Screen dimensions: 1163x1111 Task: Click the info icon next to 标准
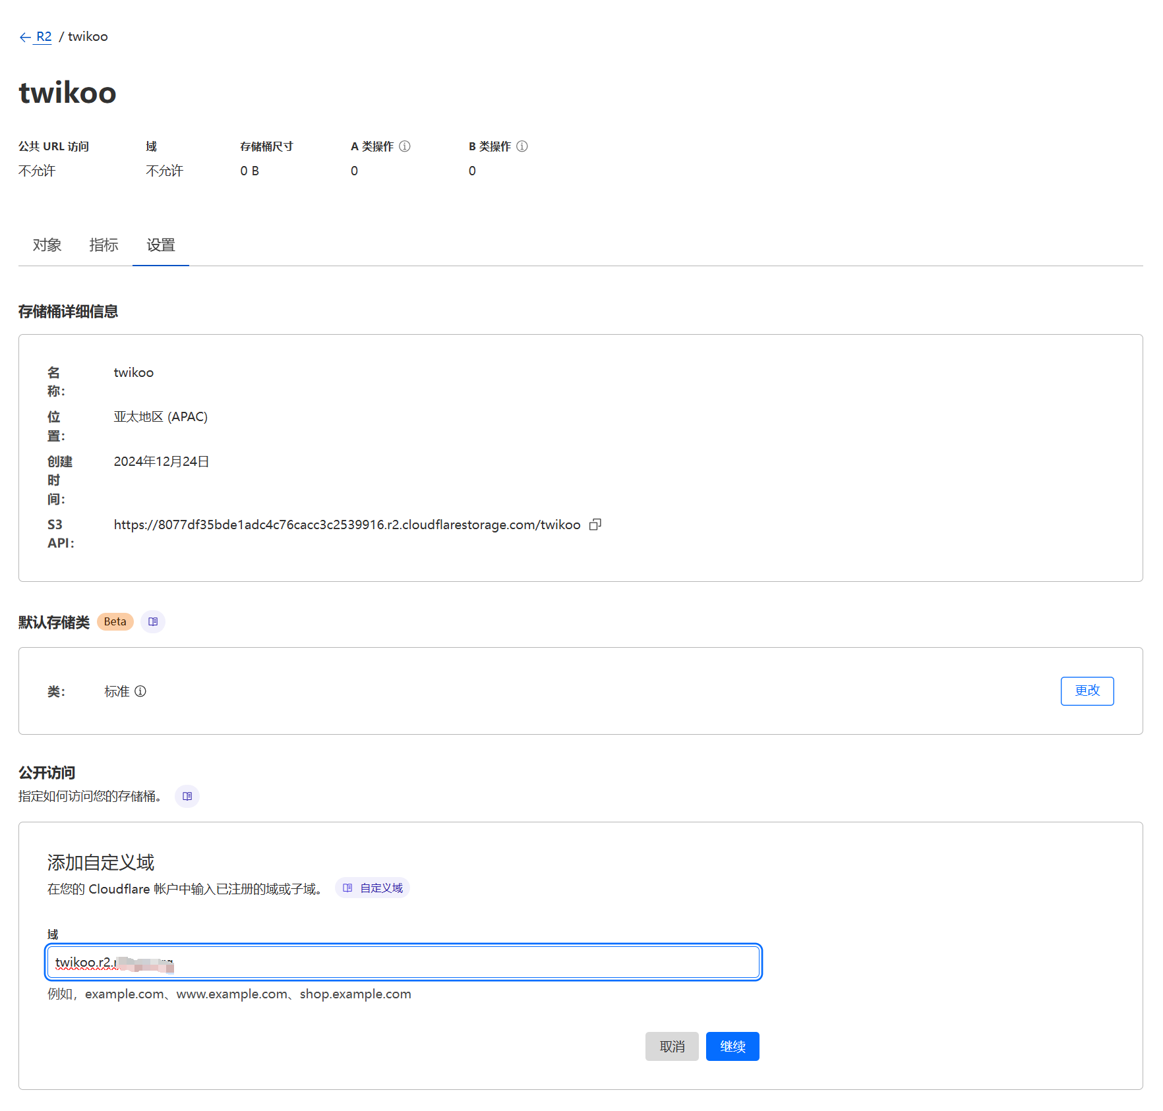pyautogui.click(x=140, y=691)
